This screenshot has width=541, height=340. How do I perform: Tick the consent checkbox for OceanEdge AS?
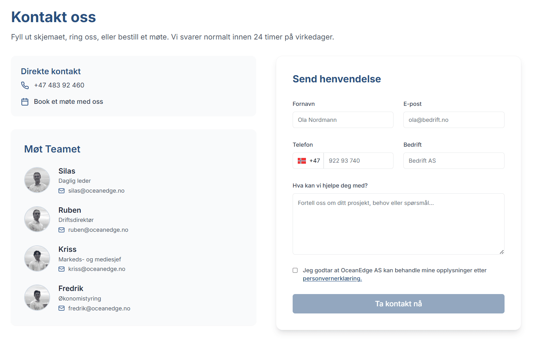click(x=295, y=270)
